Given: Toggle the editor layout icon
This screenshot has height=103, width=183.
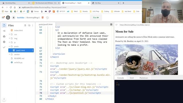Looking at the screenshot, I should 111,24.
